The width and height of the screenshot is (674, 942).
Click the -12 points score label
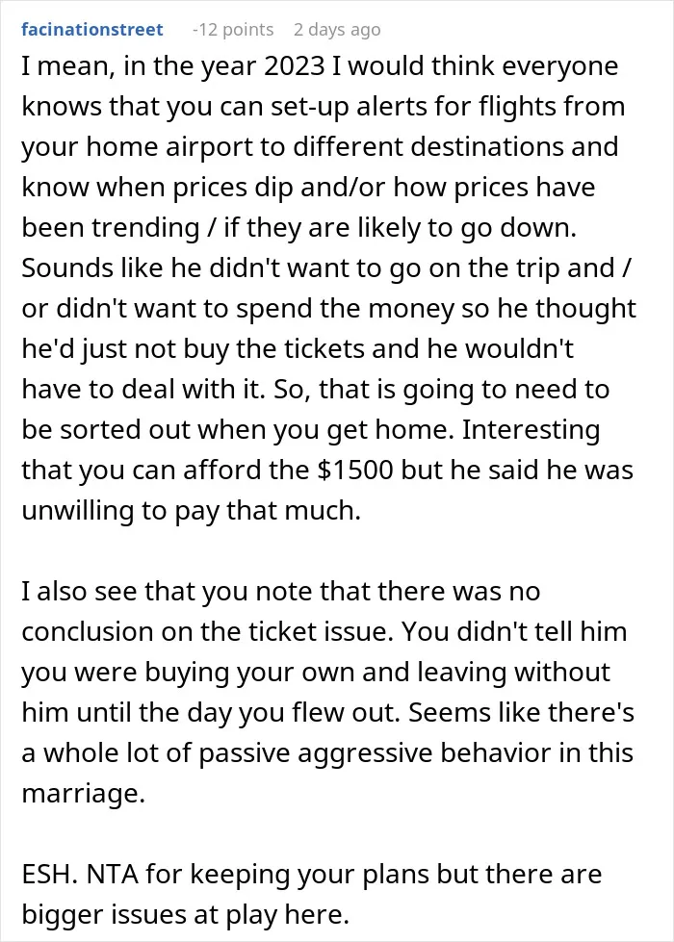click(233, 30)
